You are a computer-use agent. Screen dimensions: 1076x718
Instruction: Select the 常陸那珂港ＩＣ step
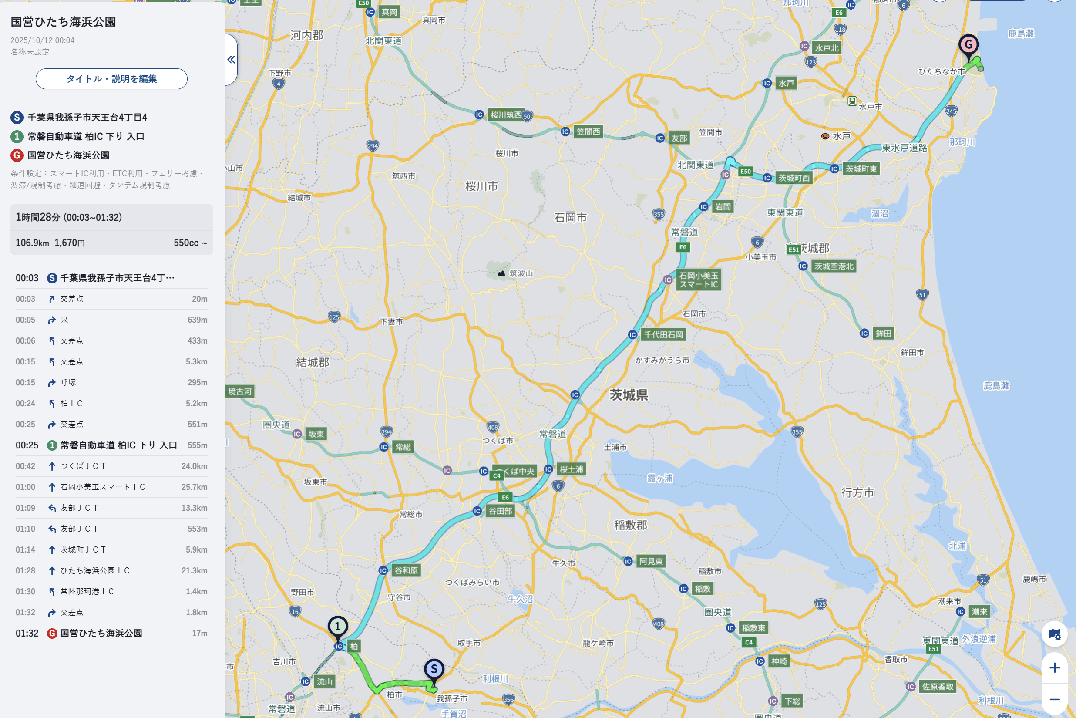click(112, 592)
